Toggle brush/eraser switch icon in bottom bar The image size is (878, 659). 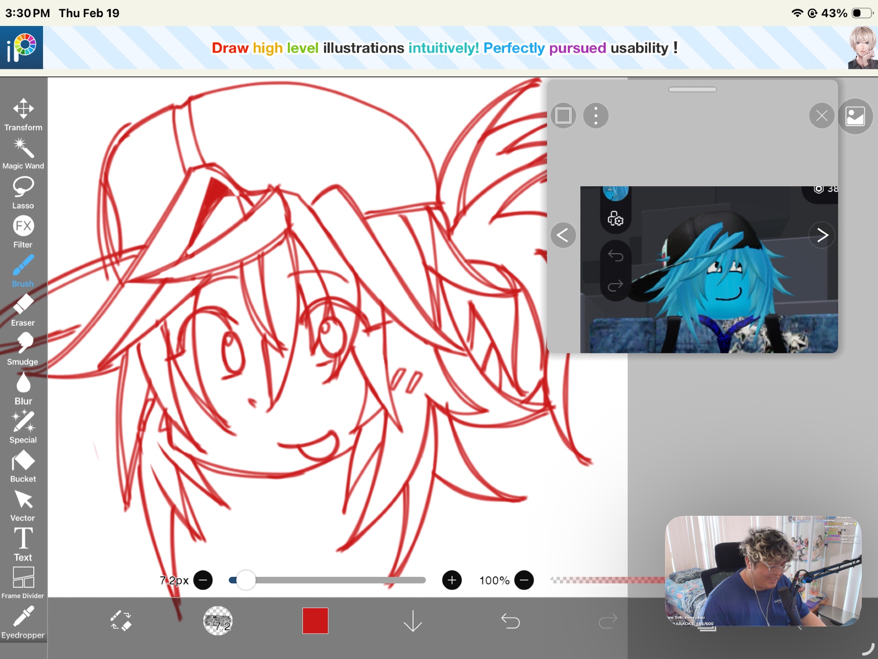pos(121,621)
